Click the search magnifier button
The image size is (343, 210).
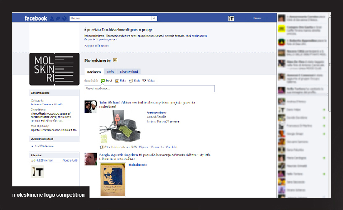click(x=154, y=18)
